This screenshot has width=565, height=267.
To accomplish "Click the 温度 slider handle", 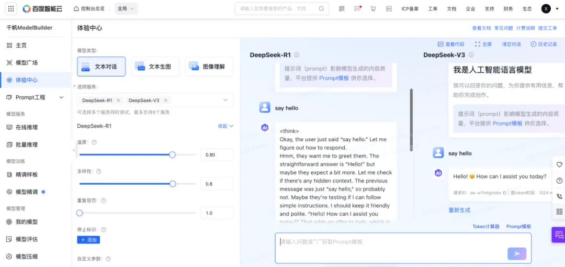I will pyautogui.click(x=172, y=154).
